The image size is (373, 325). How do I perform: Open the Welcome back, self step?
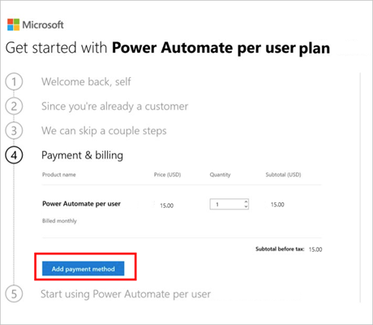click(86, 81)
